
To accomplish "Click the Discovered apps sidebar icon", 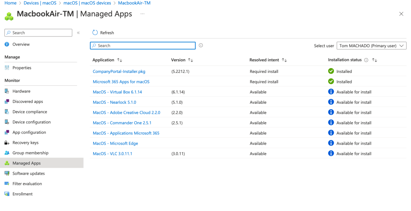I will (7, 102).
